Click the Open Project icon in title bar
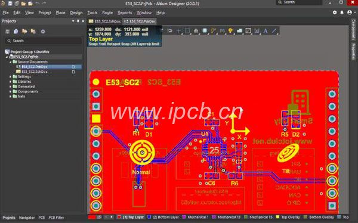Viewport: 358px width, 223px height. (30, 4)
